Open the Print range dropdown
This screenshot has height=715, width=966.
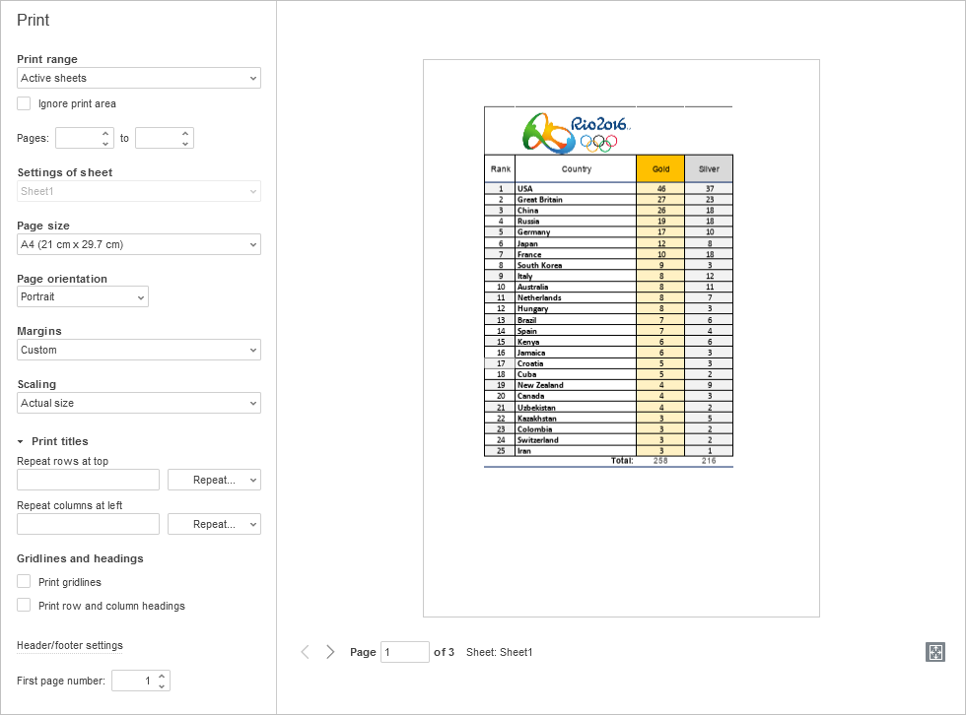pyautogui.click(x=139, y=78)
